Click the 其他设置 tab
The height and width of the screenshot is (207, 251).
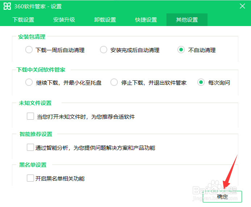187,20
